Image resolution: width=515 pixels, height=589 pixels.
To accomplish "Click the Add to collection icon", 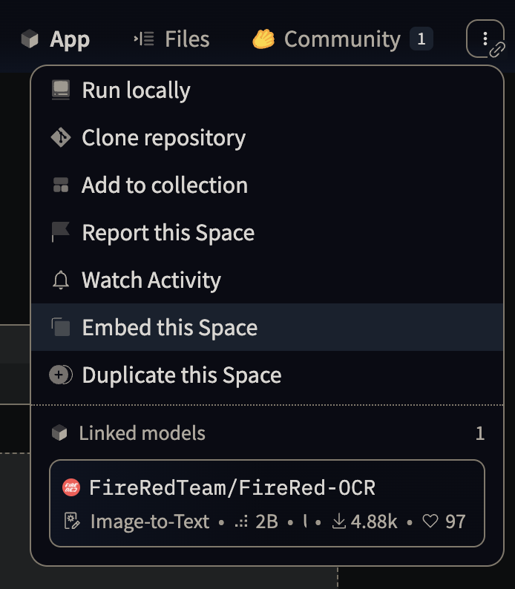I will (x=61, y=185).
